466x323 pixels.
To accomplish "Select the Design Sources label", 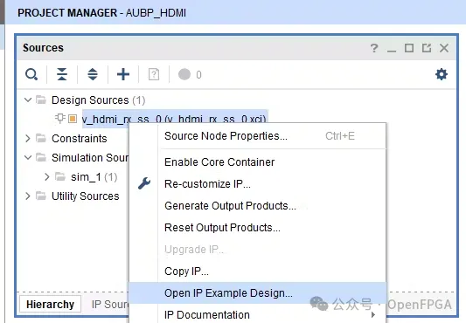I will pyautogui.click(x=90, y=100).
